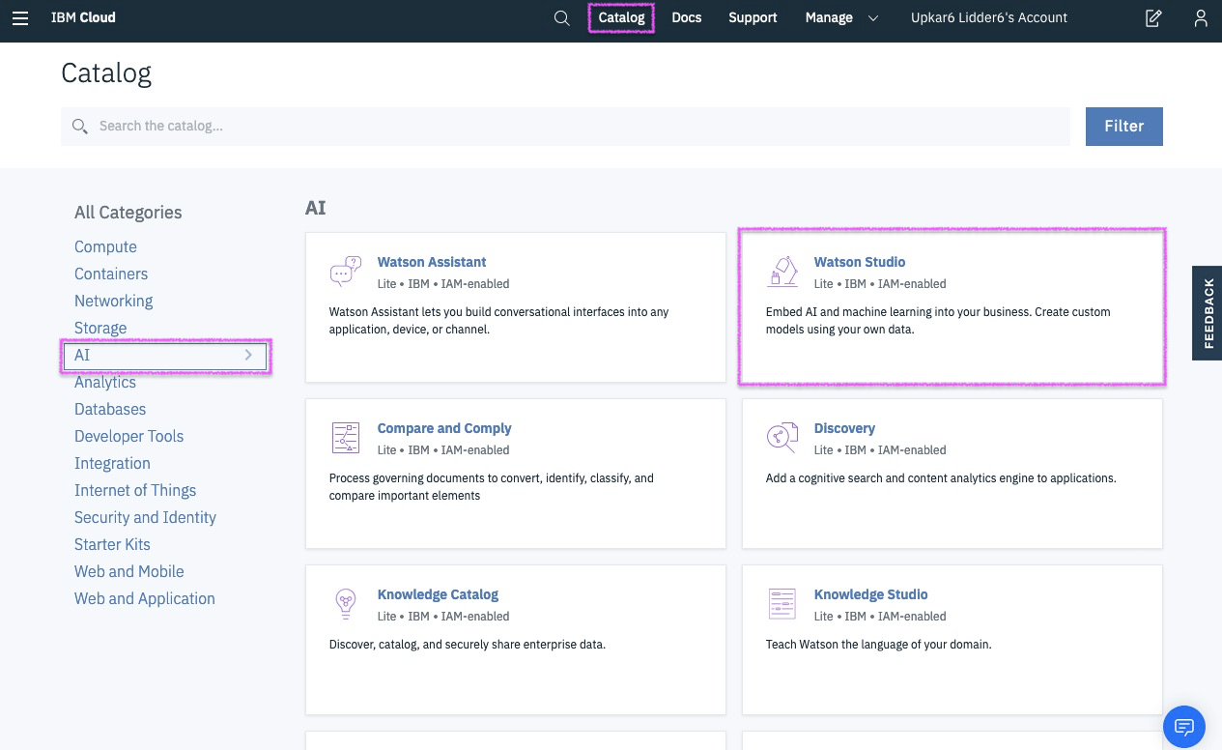Click 'Discover, catalog, and securely share' text
The height and width of the screenshot is (750, 1222).
tap(468, 645)
